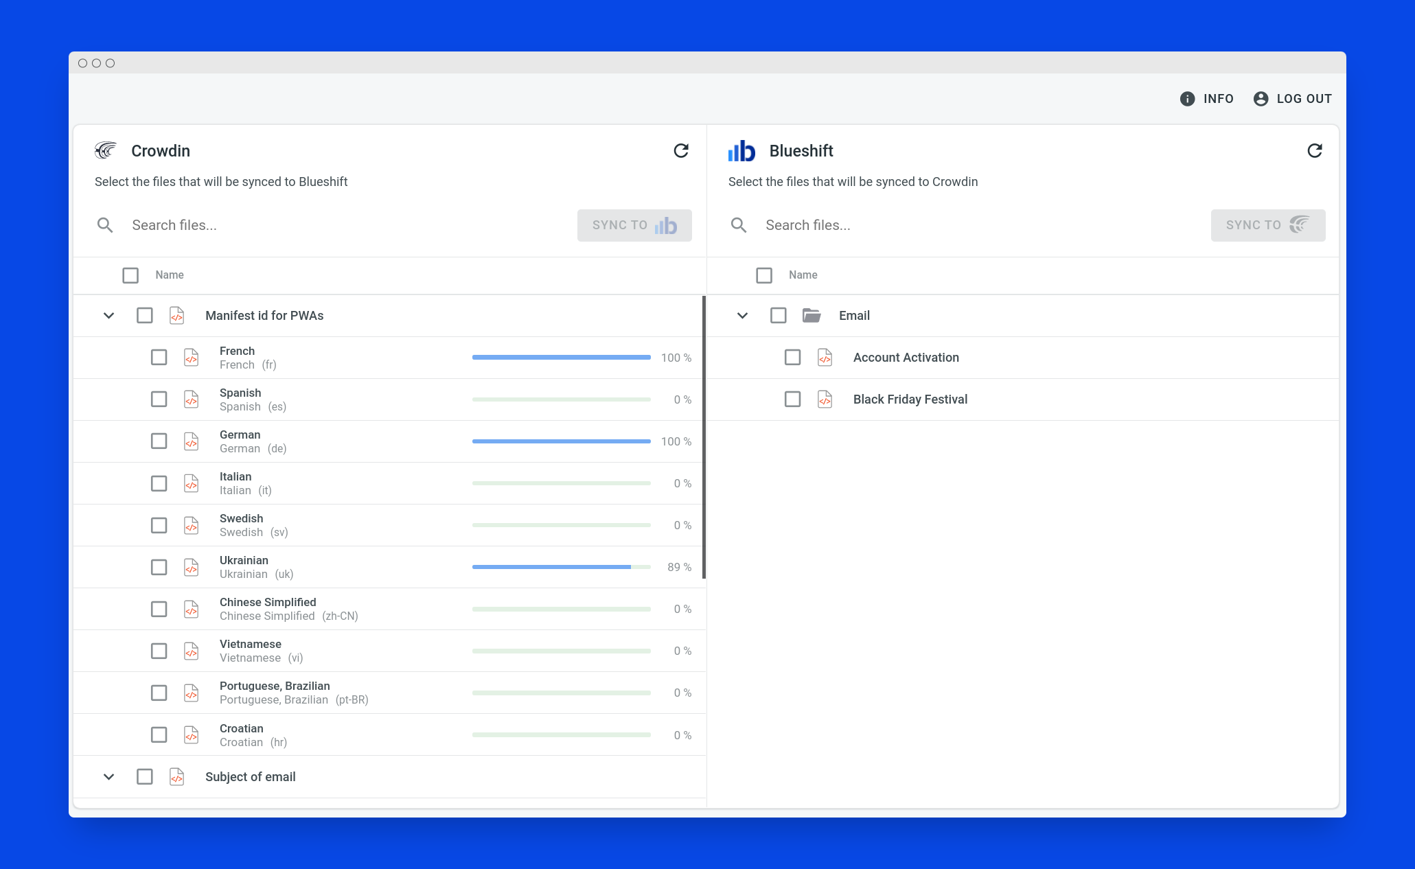Click the German 100% progress bar

(562, 441)
